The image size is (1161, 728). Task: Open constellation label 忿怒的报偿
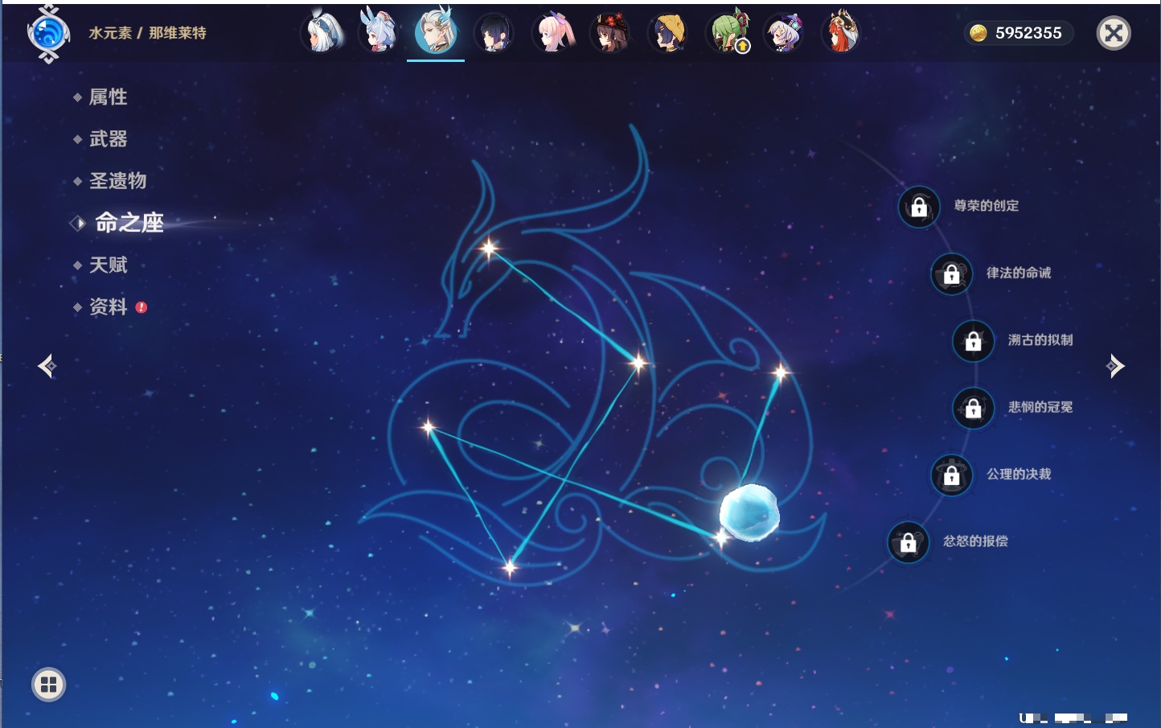pyautogui.click(x=975, y=541)
